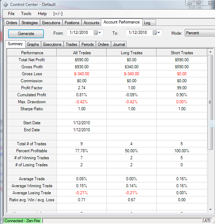Switch to the Positions tab
This screenshot has height=224, width=215.
tap(72, 23)
